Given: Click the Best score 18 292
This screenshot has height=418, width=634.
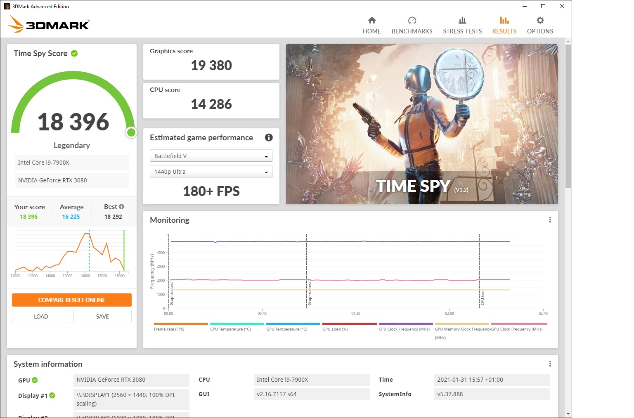Looking at the screenshot, I should click(x=113, y=217).
